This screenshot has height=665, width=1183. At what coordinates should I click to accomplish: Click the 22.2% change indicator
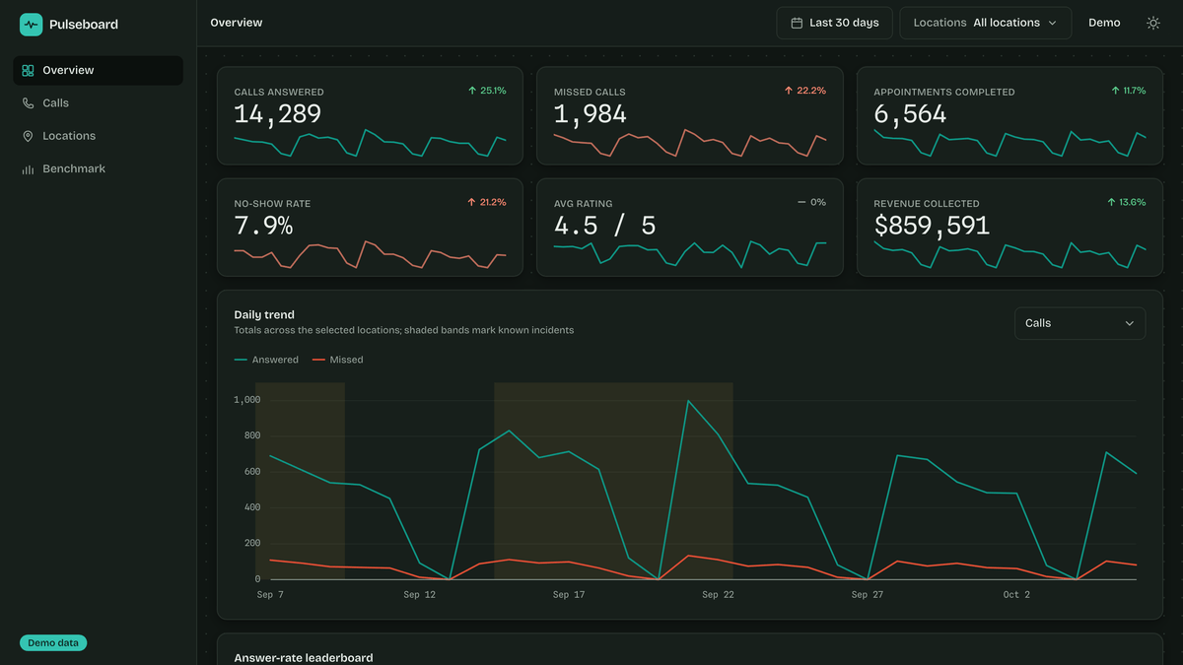pos(805,91)
